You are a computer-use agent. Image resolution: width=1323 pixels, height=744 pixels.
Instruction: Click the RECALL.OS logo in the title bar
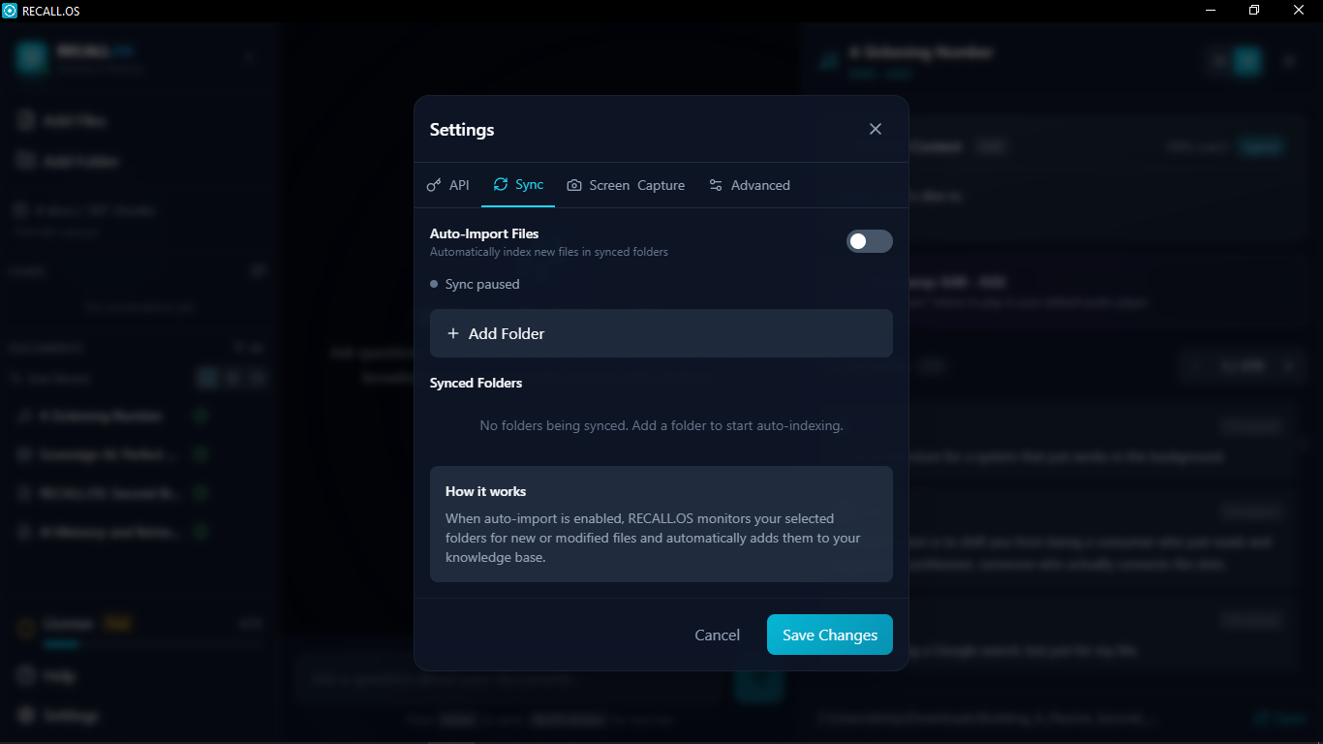pos(11,11)
